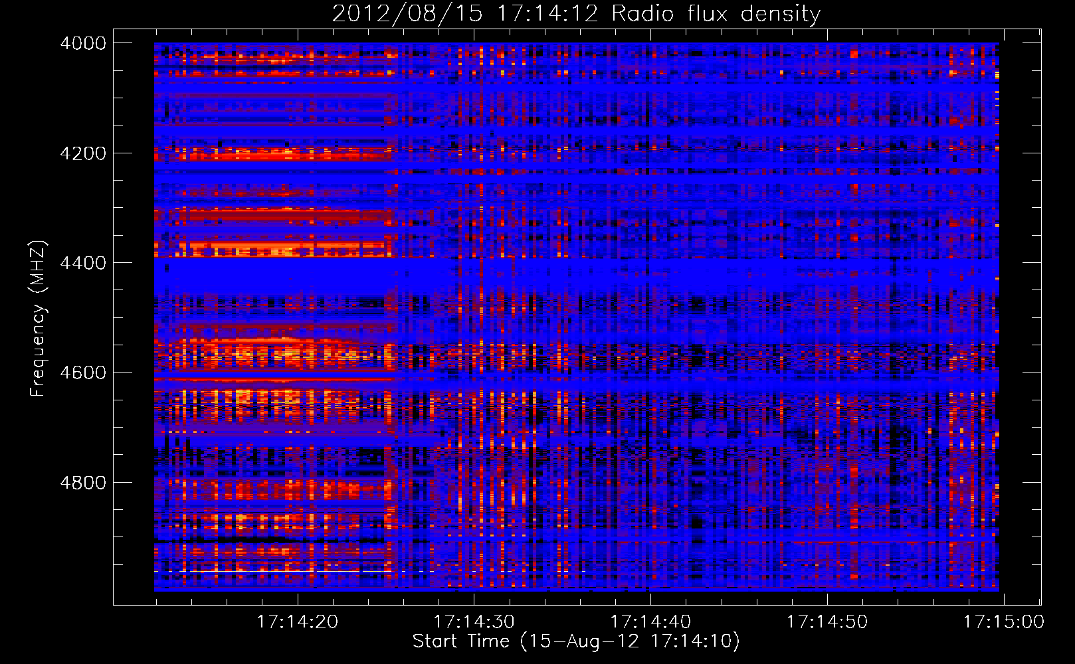Click the 4000 frequency tick label
Viewport: 1075px width, 664px height.
tap(83, 43)
